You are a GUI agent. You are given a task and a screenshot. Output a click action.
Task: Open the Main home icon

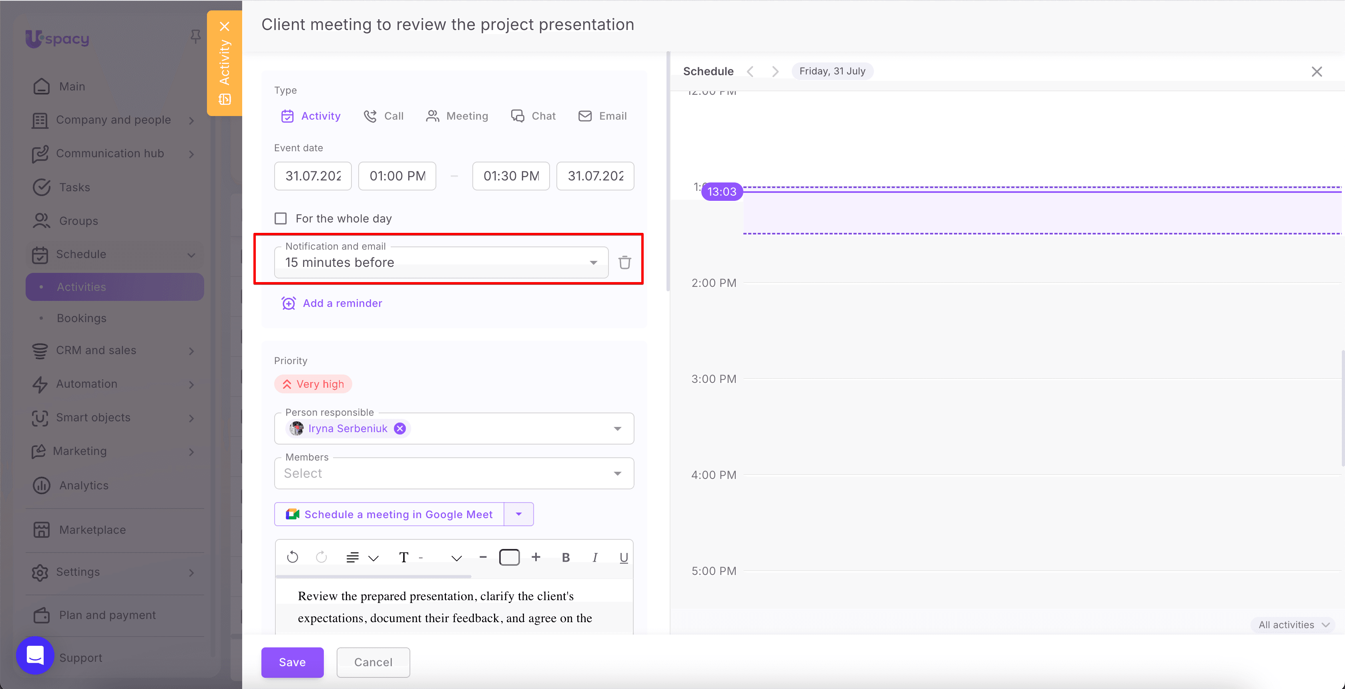click(41, 86)
